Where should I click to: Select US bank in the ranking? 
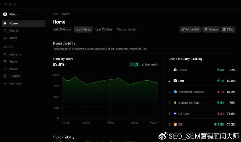pos(184,114)
